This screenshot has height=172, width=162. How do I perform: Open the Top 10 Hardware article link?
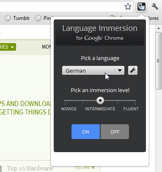[30, 168]
